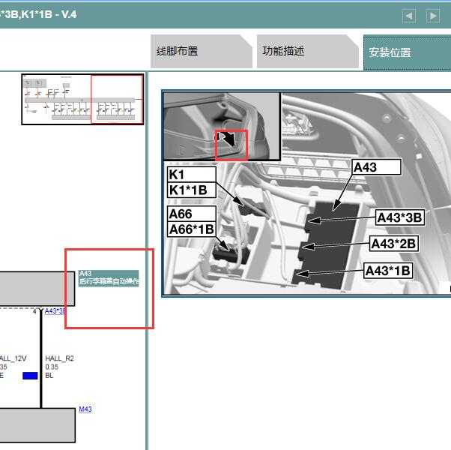
Task: Click the red-boxed arrow in trunk inset
Action: 231,145
